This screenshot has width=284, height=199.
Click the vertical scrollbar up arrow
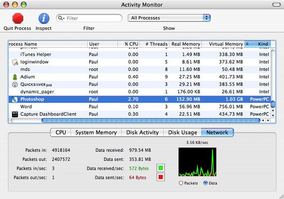[x=273, y=110]
